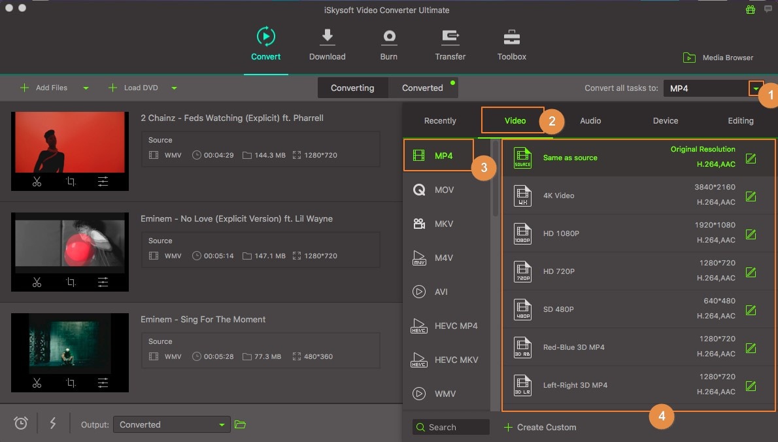778x442 pixels.
Task: Crop the 2 Chainz Feds Watching video
Action: pyautogui.click(x=71, y=182)
